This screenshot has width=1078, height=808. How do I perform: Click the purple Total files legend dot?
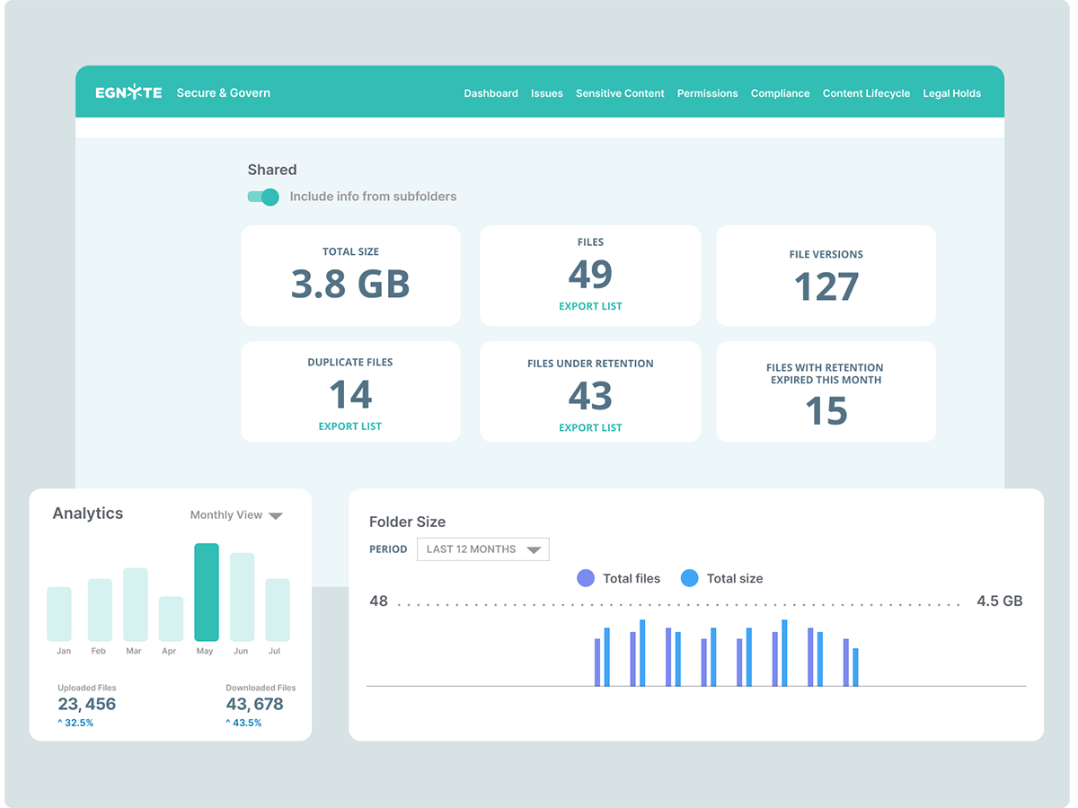click(x=584, y=578)
